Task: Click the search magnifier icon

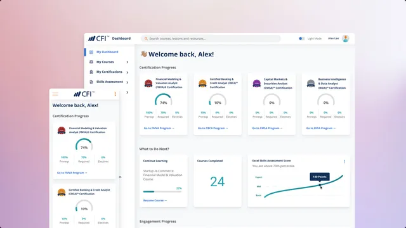Action: point(146,39)
